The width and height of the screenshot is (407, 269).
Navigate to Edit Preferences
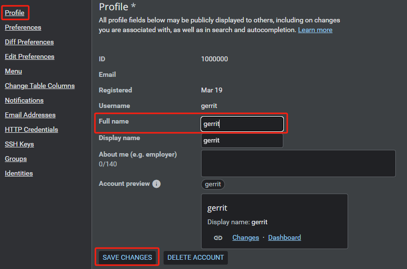(x=30, y=56)
